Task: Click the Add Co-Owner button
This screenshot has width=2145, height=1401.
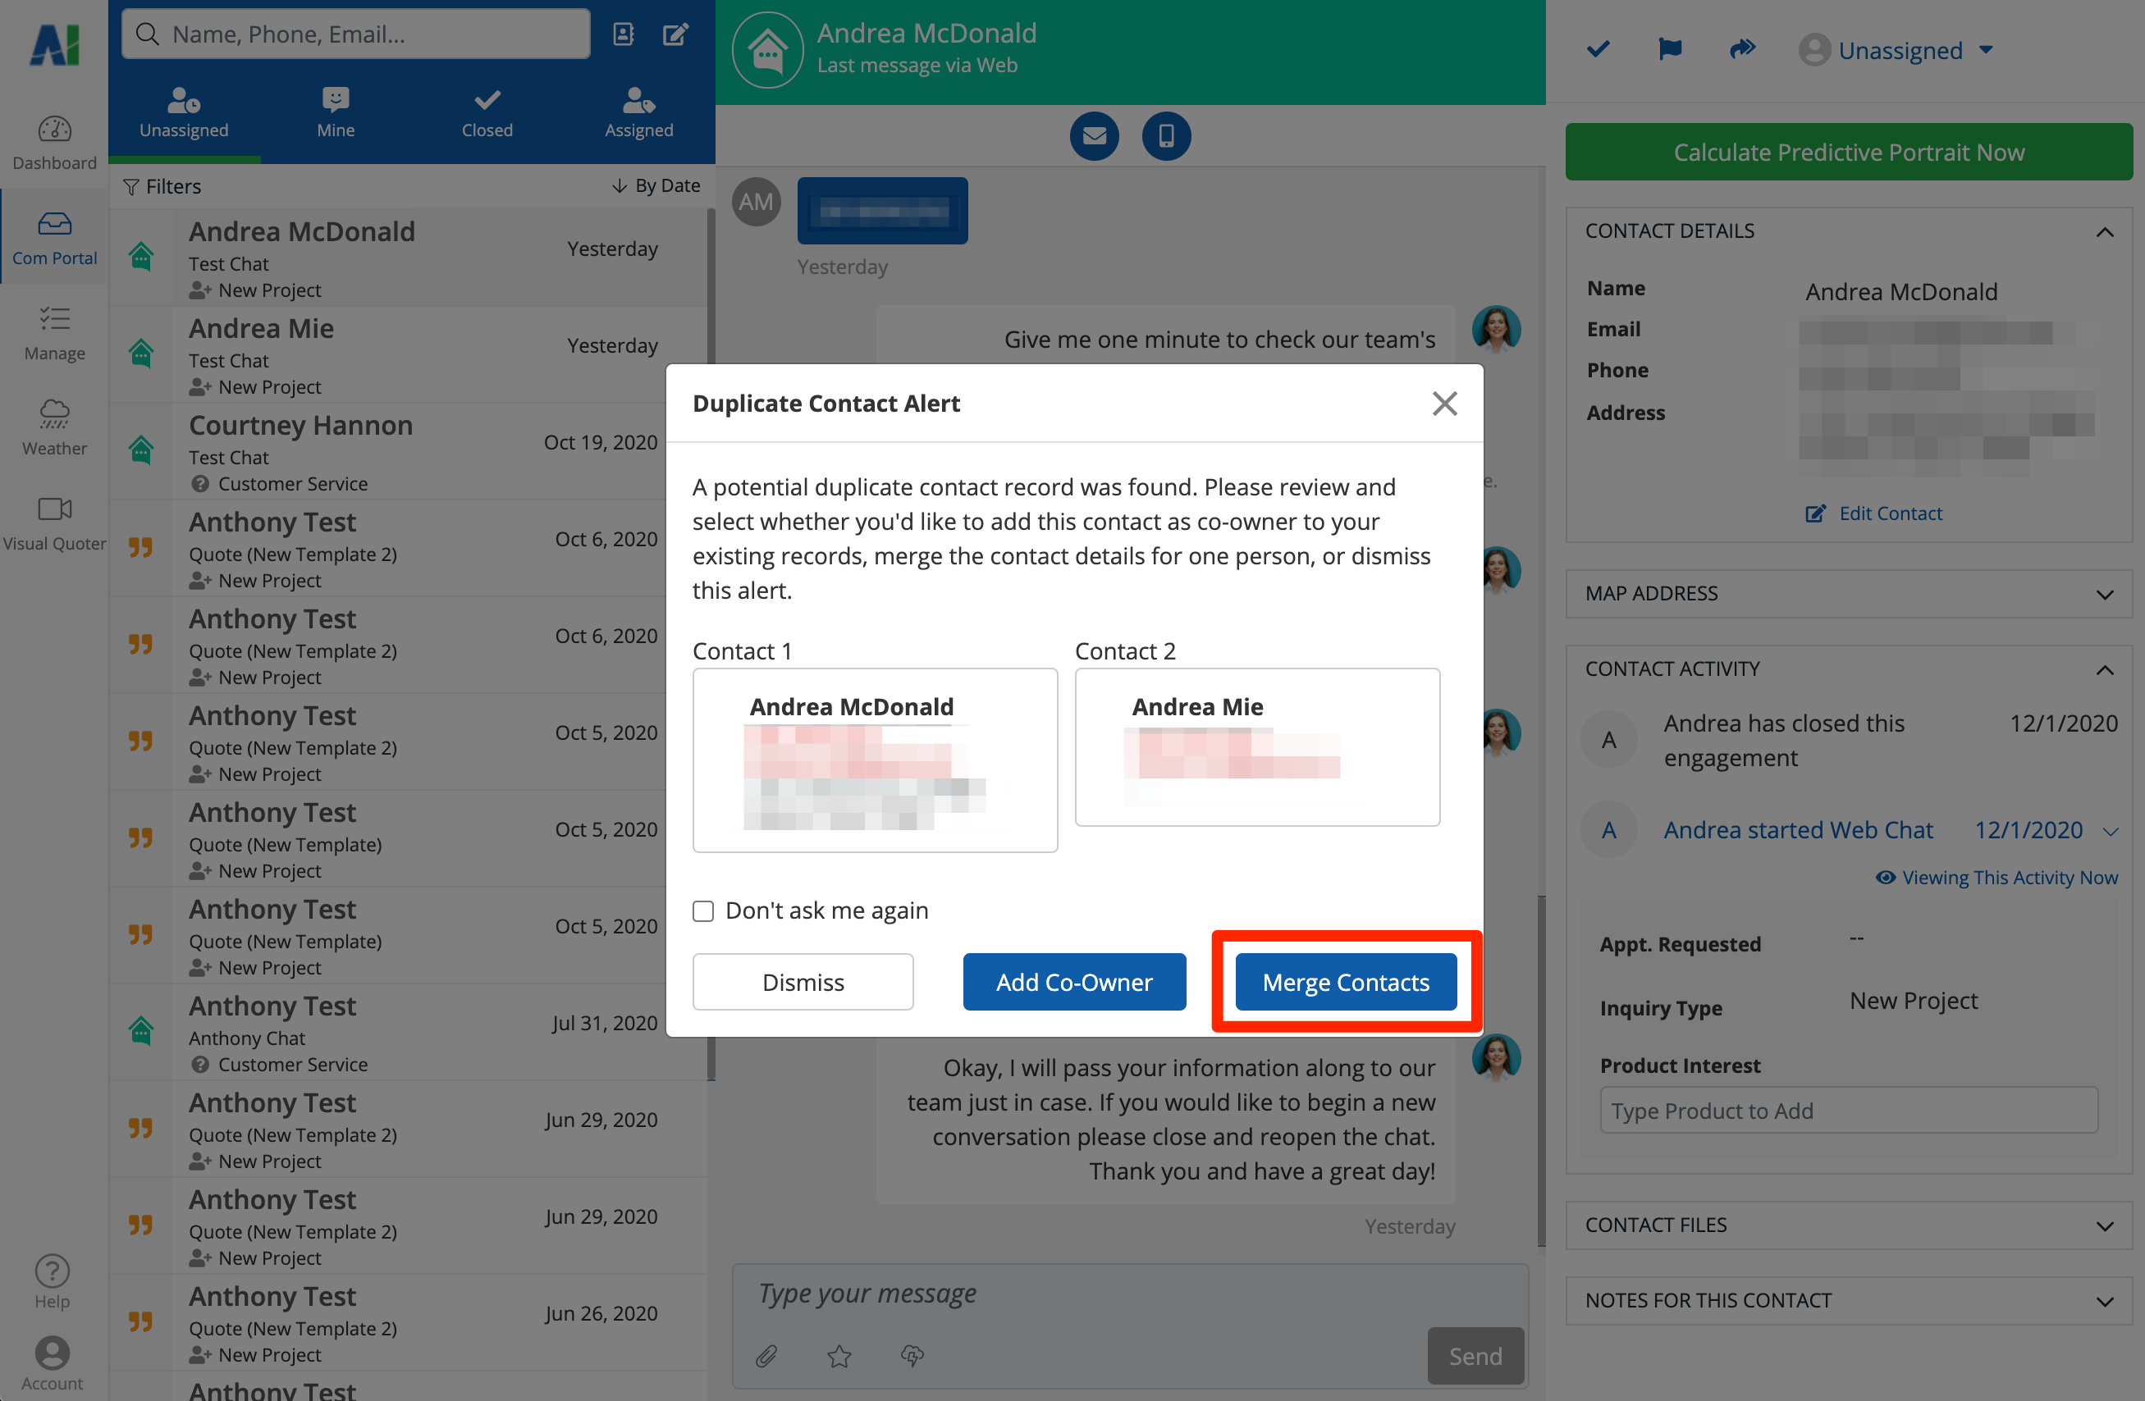Action: (x=1073, y=982)
